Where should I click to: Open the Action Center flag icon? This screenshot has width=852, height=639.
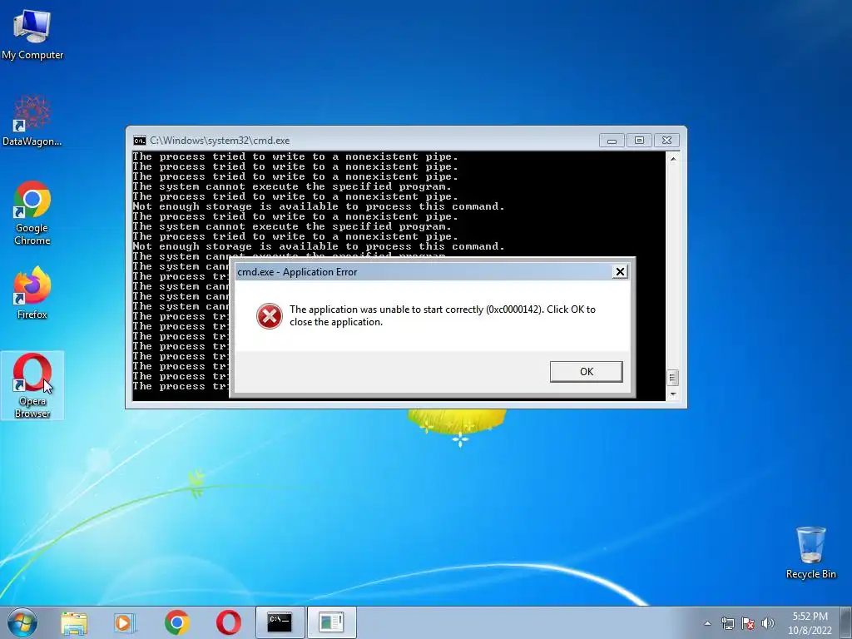[x=748, y=623]
